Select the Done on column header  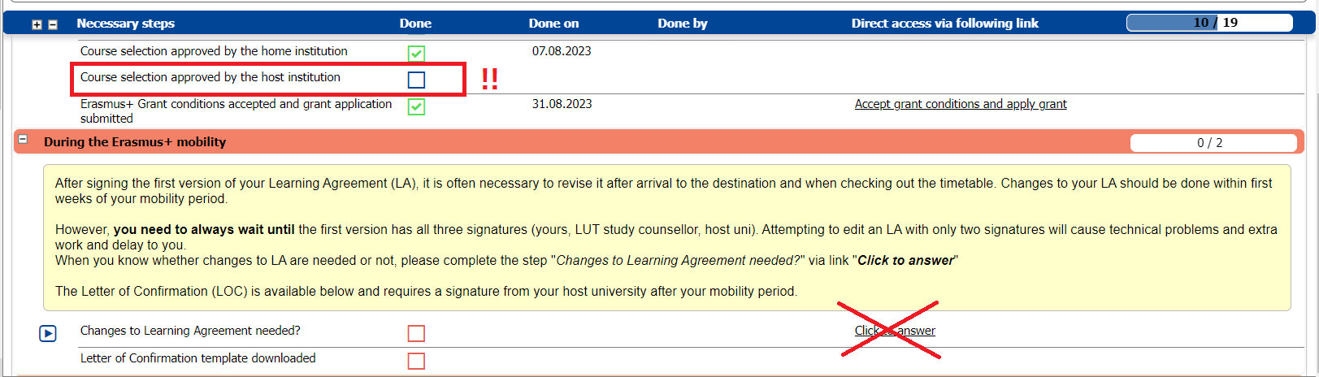[x=553, y=24]
